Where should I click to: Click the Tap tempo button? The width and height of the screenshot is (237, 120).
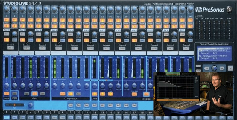click(230, 68)
